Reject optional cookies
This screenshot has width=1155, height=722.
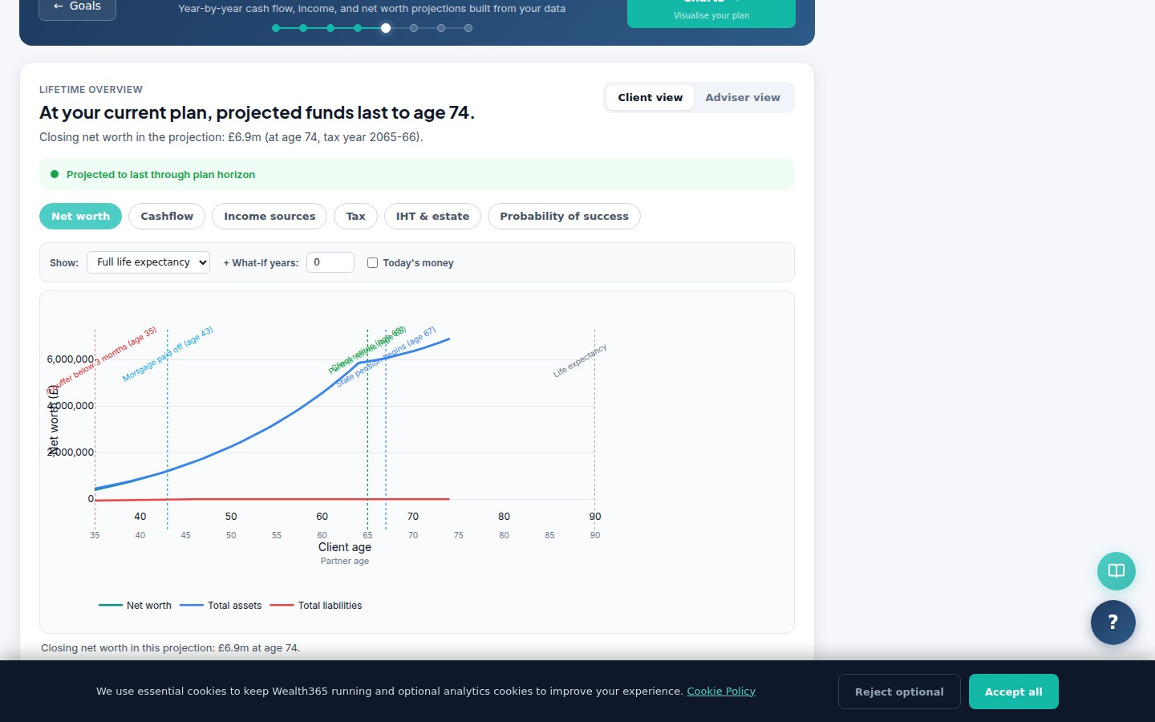[x=899, y=692]
